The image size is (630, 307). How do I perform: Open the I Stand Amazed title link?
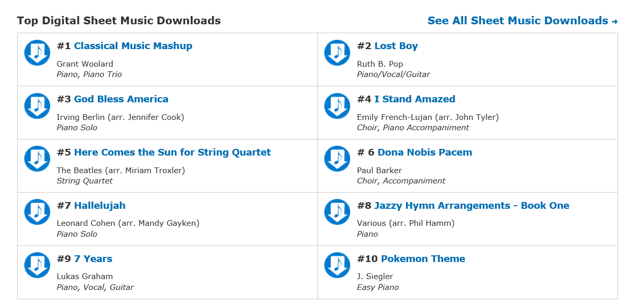(414, 99)
